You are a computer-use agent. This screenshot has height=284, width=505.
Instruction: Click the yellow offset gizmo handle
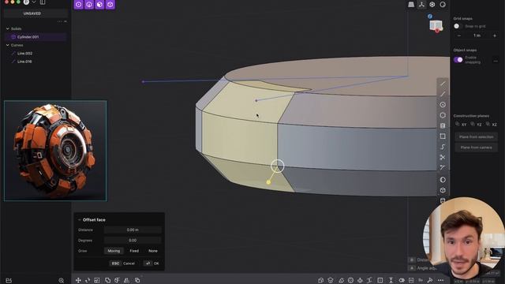tap(268, 182)
